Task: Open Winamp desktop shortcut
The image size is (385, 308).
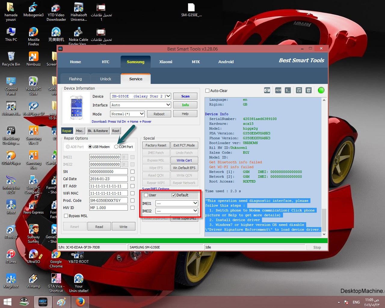Action: [33, 281]
